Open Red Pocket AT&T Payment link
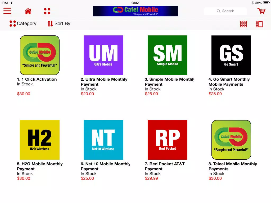 point(165,166)
